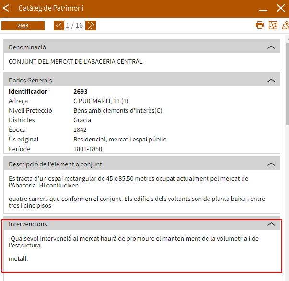Select the text CONJUNT DEL MERCAT DE L'ABACERIA CENTRAL
This screenshot has width=289, height=281.
point(76,61)
